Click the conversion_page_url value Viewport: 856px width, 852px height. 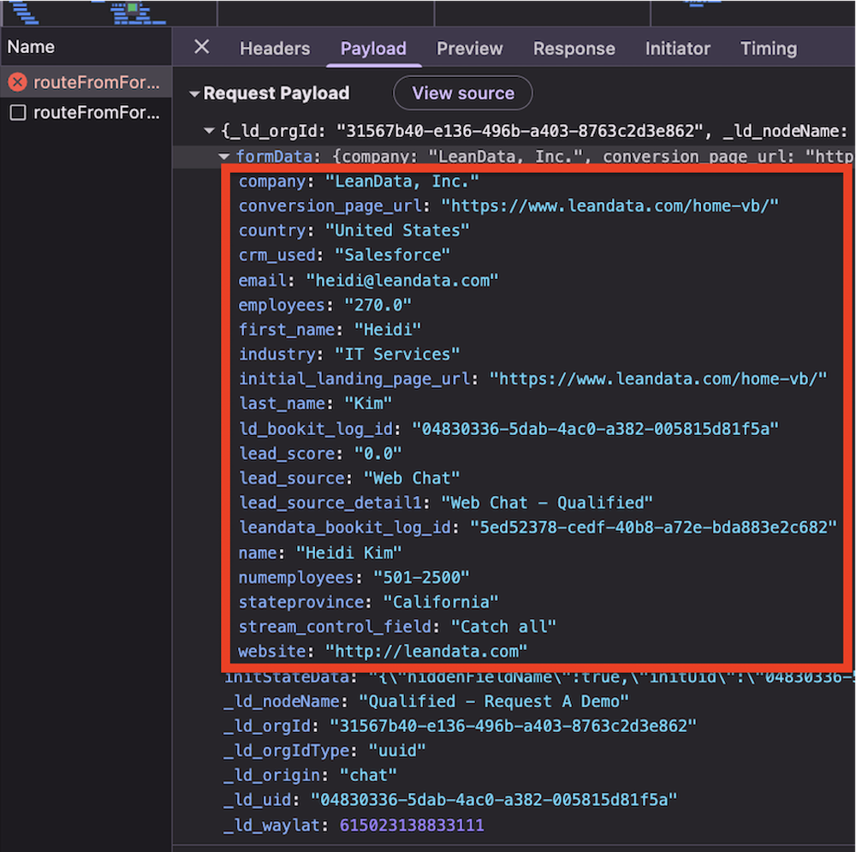609,206
